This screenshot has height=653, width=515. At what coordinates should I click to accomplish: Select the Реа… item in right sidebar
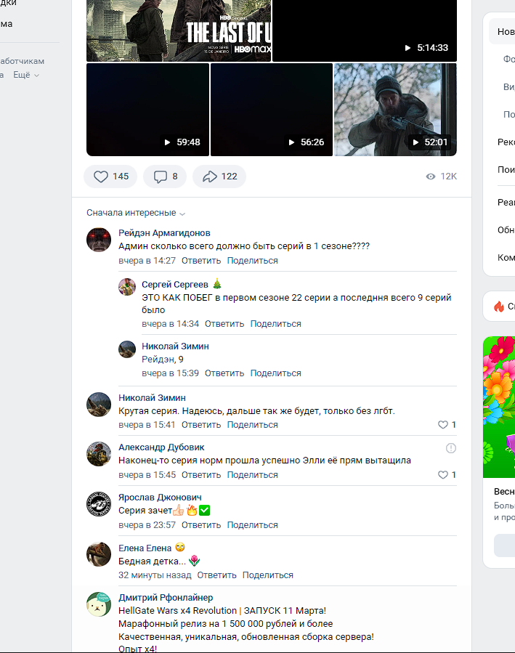pyautogui.click(x=506, y=203)
